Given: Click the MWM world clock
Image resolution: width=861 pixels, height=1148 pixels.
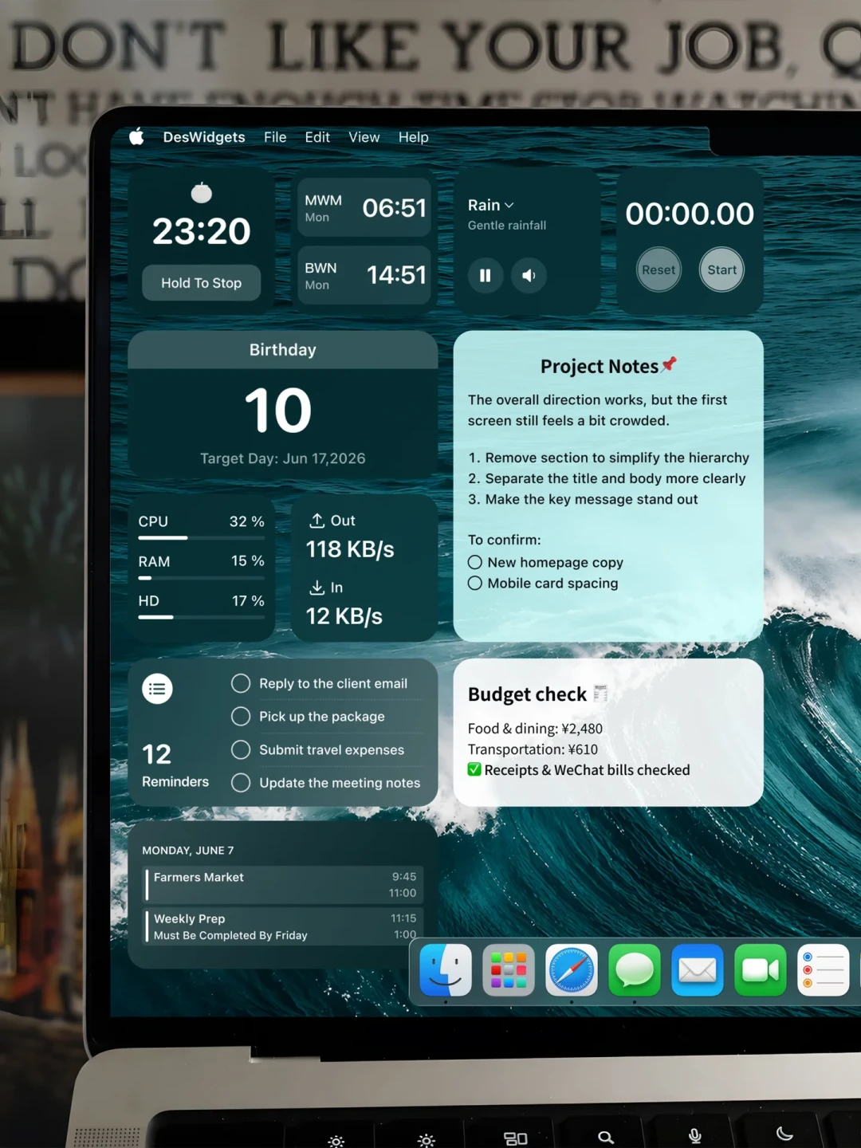Looking at the screenshot, I should pyautogui.click(x=364, y=208).
